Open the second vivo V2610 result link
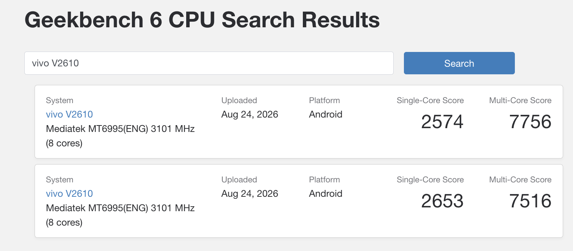The width and height of the screenshot is (573, 251). 69,193
